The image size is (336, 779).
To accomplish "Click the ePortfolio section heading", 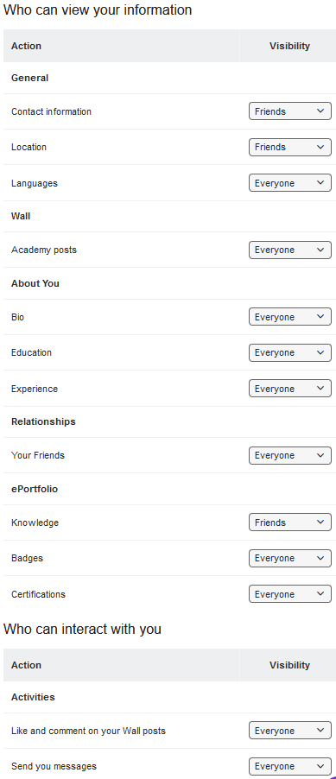I will pyautogui.click(x=35, y=489).
